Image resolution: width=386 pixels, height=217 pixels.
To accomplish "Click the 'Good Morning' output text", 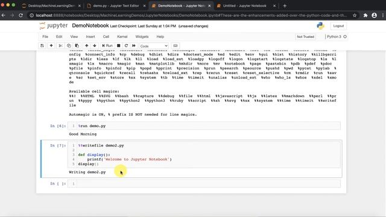I will click(83, 134).
